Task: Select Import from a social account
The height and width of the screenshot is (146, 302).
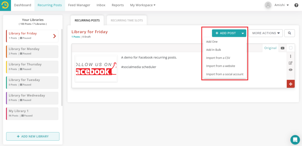Action: click(x=224, y=74)
